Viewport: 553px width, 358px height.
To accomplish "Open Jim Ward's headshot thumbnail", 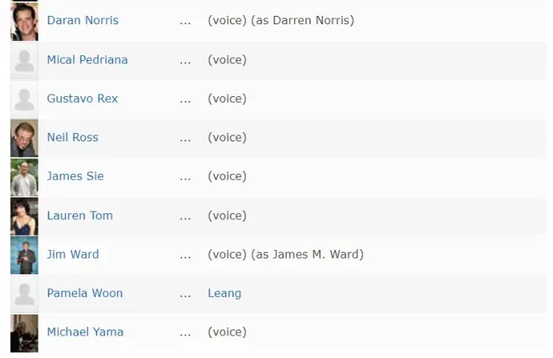I will pyautogui.click(x=24, y=255).
